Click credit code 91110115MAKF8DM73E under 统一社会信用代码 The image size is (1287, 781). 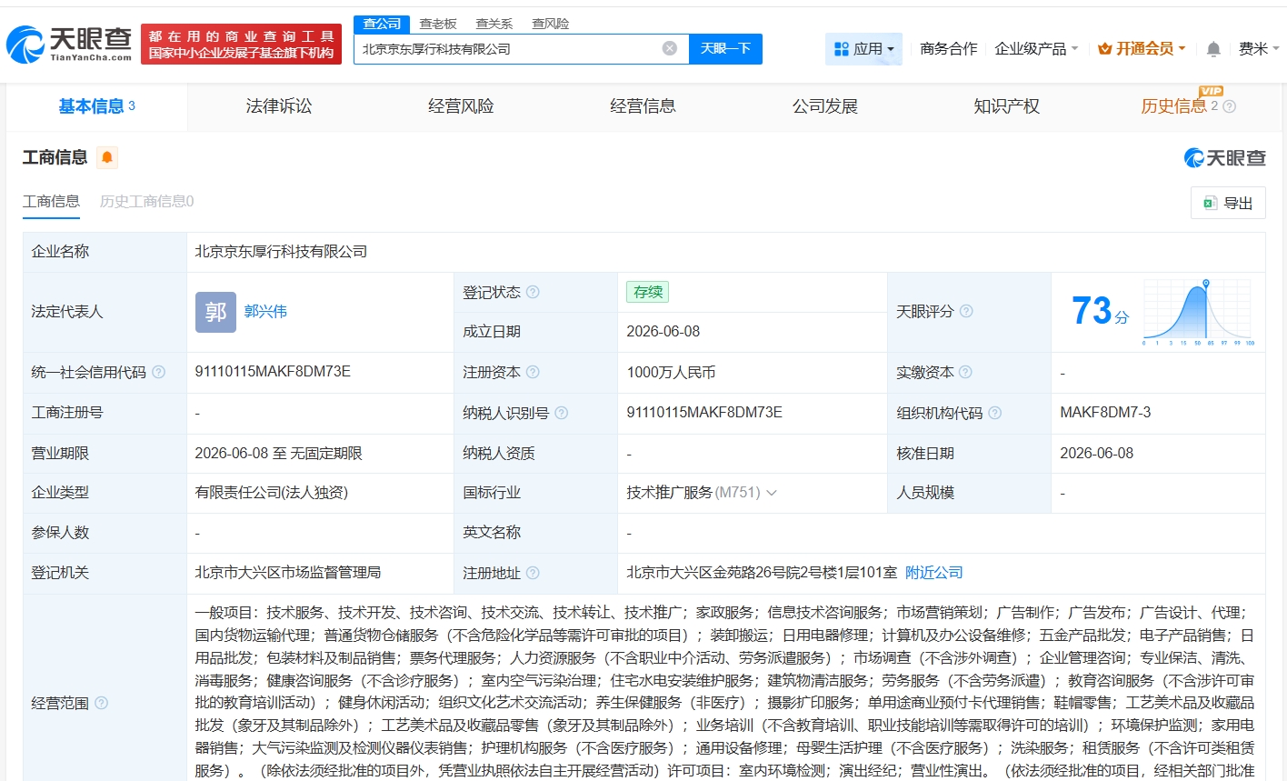(x=273, y=372)
